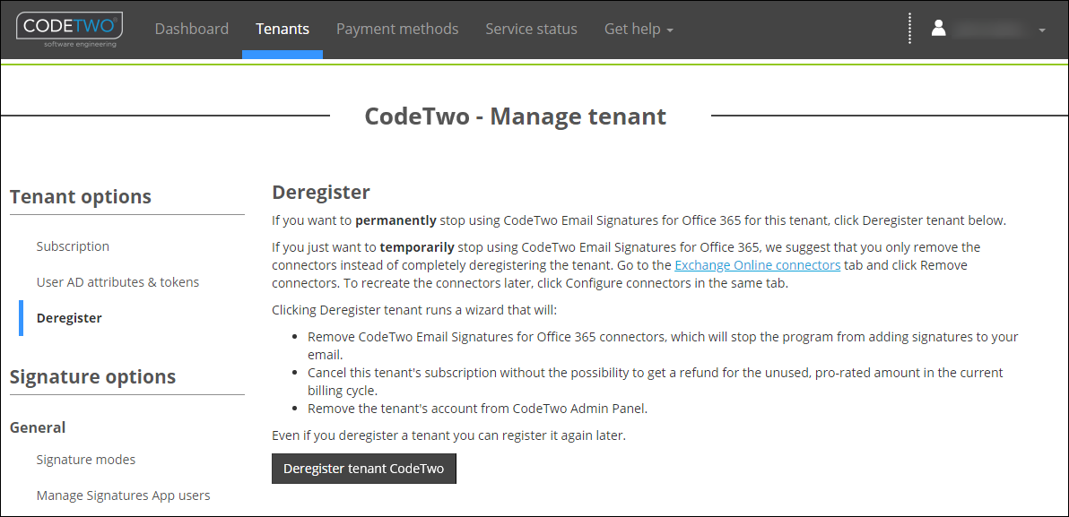Click the vertical dotted separator handle
The height and width of the screenshot is (517, 1069).
click(910, 29)
